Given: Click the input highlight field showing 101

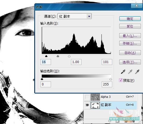Looking at the screenshot, I should pyautogui.click(x=107, y=62).
